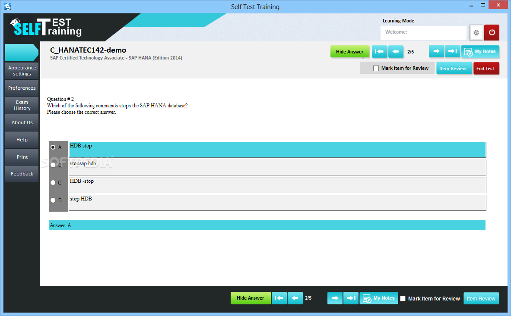The image size is (511, 316).
Task: Go to previous question in bottom bar
Action: [295, 298]
